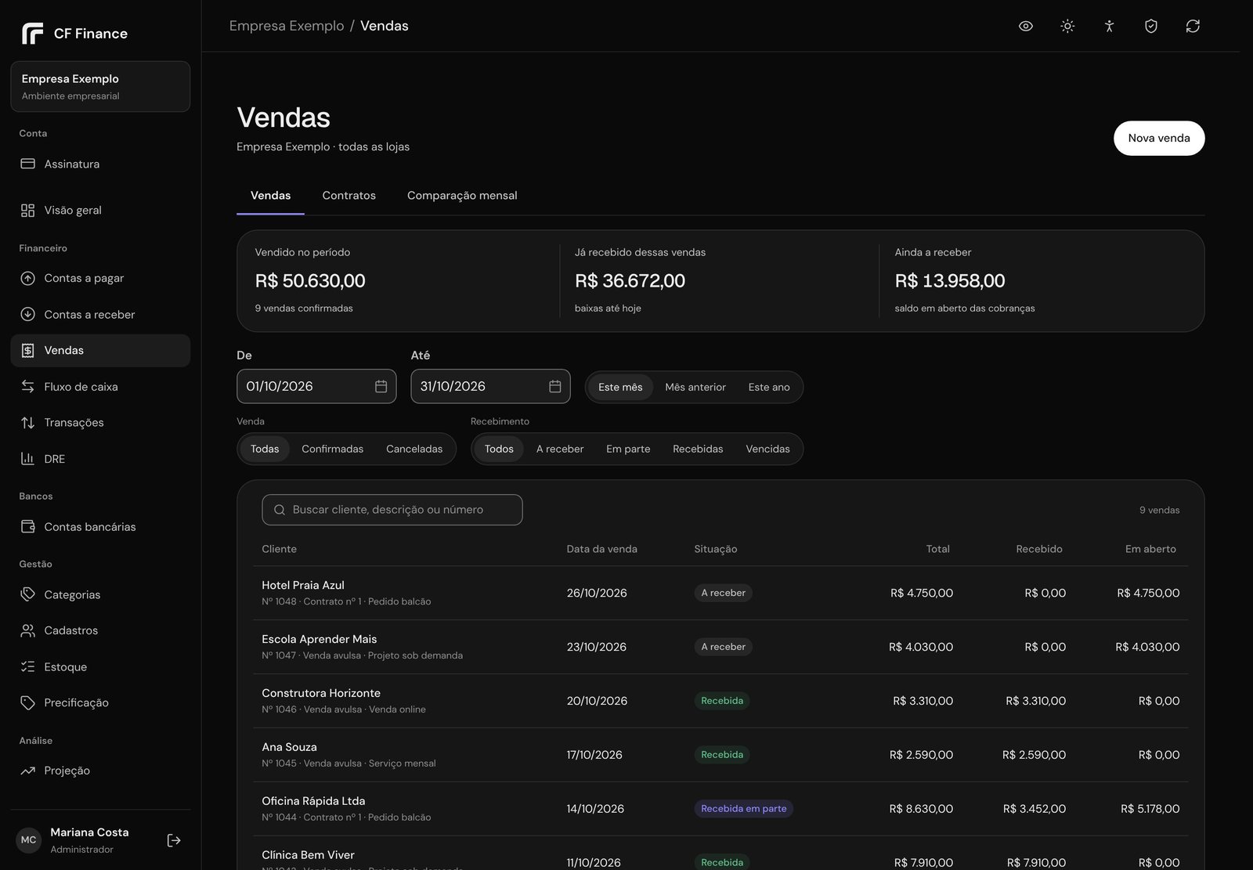Switch to Comparação mensal tab

point(462,195)
